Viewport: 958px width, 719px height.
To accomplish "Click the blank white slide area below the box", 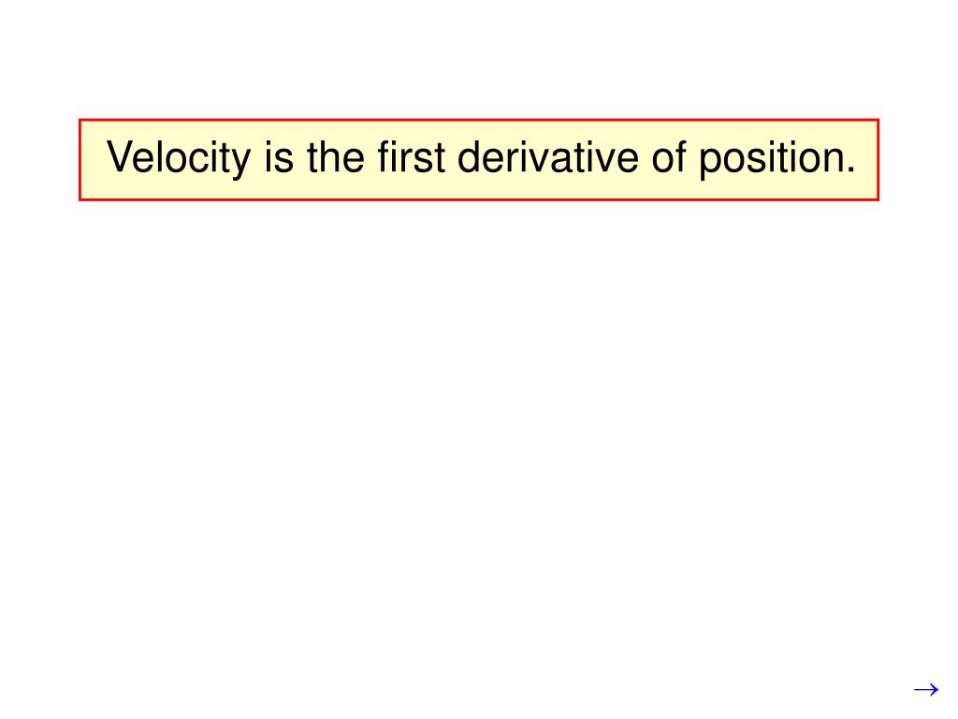I will pyautogui.click(x=478, y=428).
